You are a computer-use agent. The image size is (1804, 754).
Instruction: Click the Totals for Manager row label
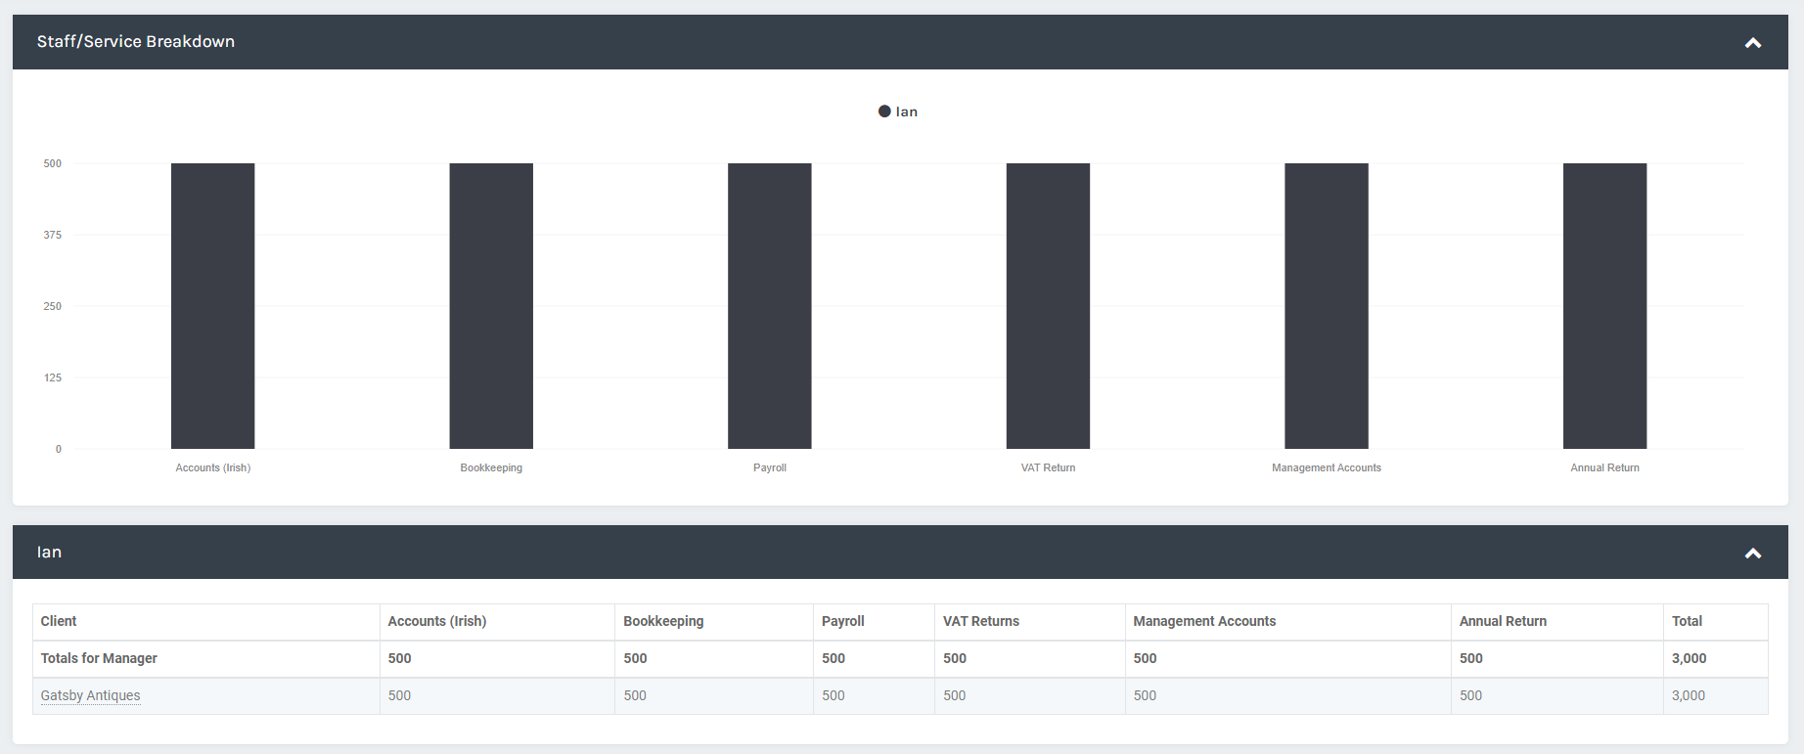pyautogui.click(x=99, y=658)
